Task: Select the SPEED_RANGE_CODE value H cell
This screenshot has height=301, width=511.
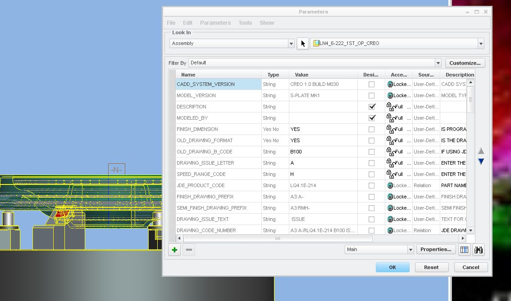Action: tap(323, 174)
